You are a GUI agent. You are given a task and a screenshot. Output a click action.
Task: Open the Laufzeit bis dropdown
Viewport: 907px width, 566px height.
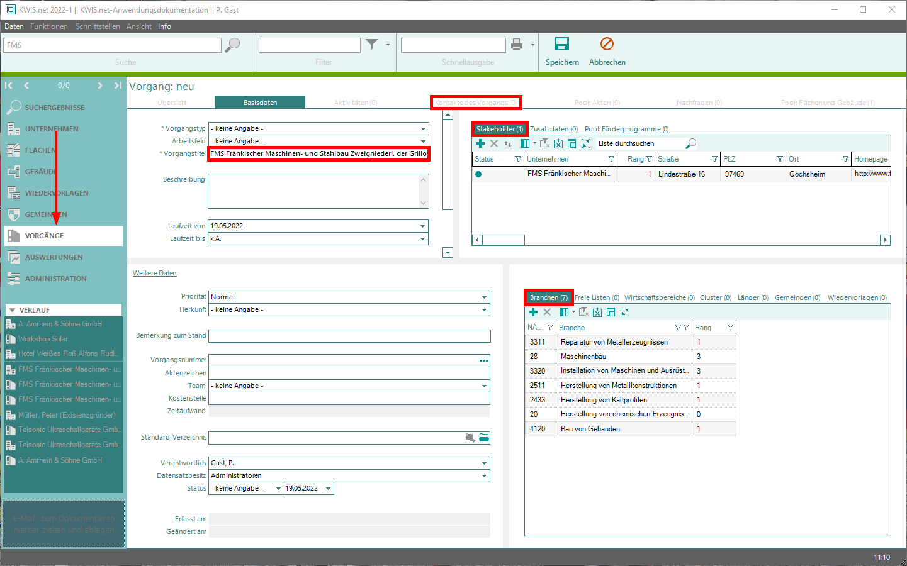(x=422, y=238)
